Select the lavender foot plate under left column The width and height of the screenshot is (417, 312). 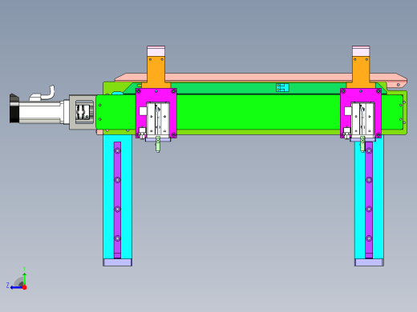click(x=118, y=262)
